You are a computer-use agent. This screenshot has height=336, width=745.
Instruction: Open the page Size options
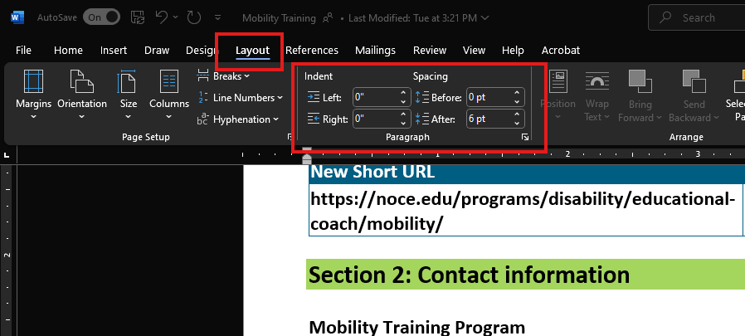click(129, 95)
